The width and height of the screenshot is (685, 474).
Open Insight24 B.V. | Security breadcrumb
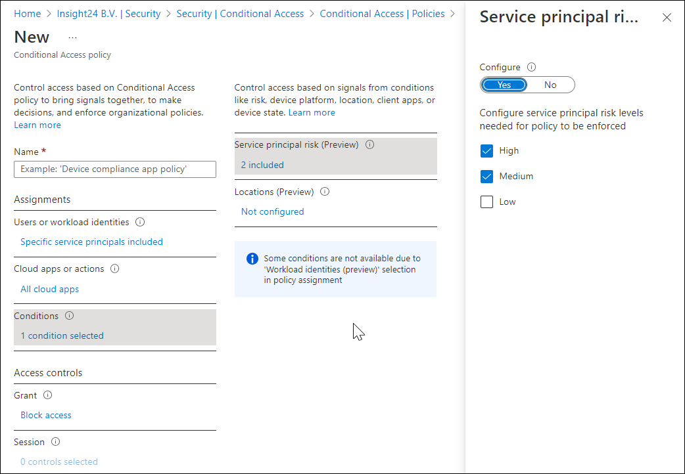108,14
